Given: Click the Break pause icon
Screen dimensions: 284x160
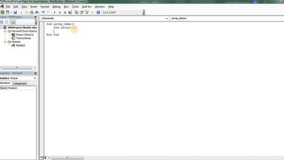Looking at the screenshot, I should point(60,12).
